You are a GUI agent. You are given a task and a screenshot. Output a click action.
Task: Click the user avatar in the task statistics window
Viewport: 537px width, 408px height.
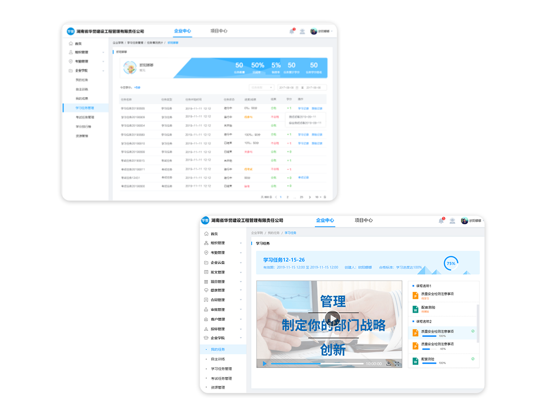[314, 31]
